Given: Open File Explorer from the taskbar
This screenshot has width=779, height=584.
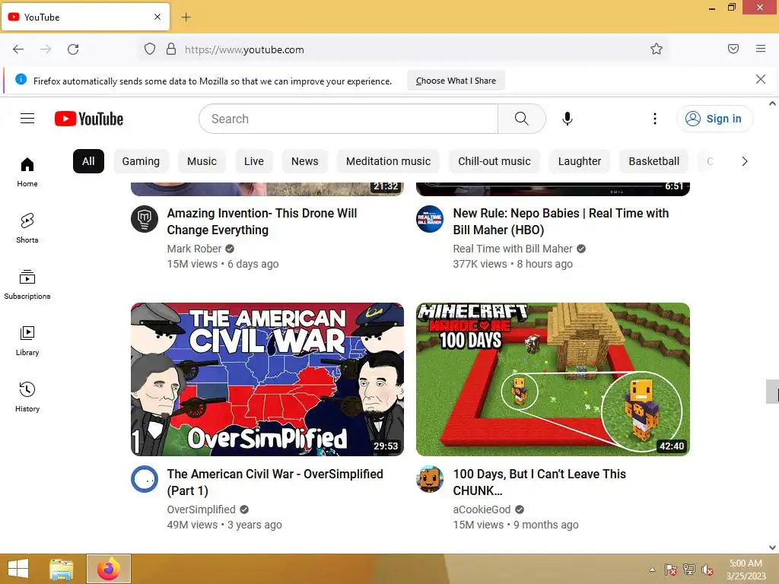Looking at the screenshot, I should (x=62, y=569).
